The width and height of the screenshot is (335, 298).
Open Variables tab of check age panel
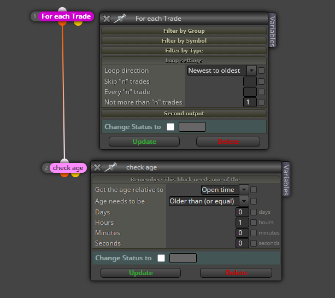[286, 179]
